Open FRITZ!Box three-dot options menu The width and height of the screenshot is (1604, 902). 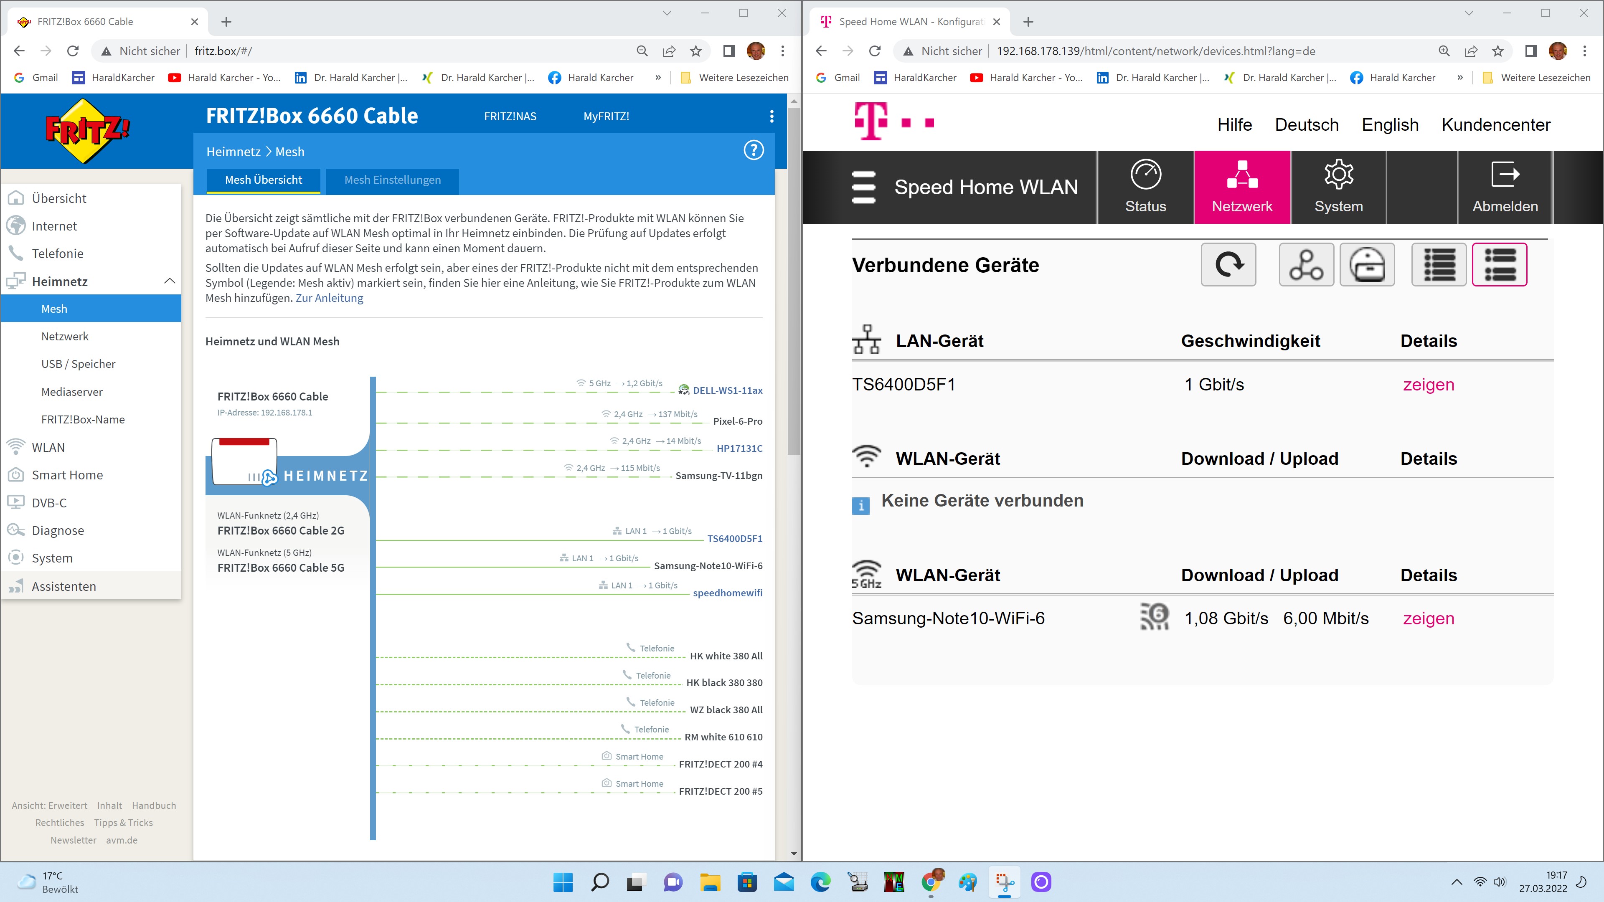pos(772,117)
